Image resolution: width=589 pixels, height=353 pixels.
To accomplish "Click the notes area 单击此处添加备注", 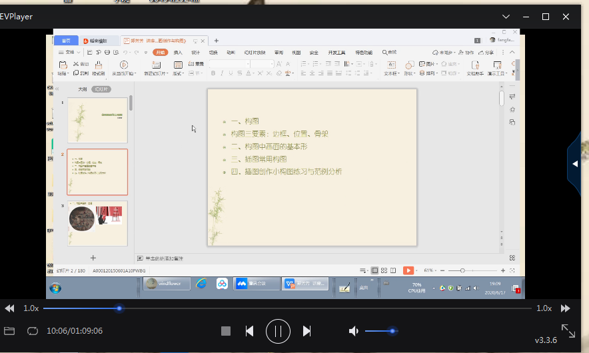I will tap(164, 258).
